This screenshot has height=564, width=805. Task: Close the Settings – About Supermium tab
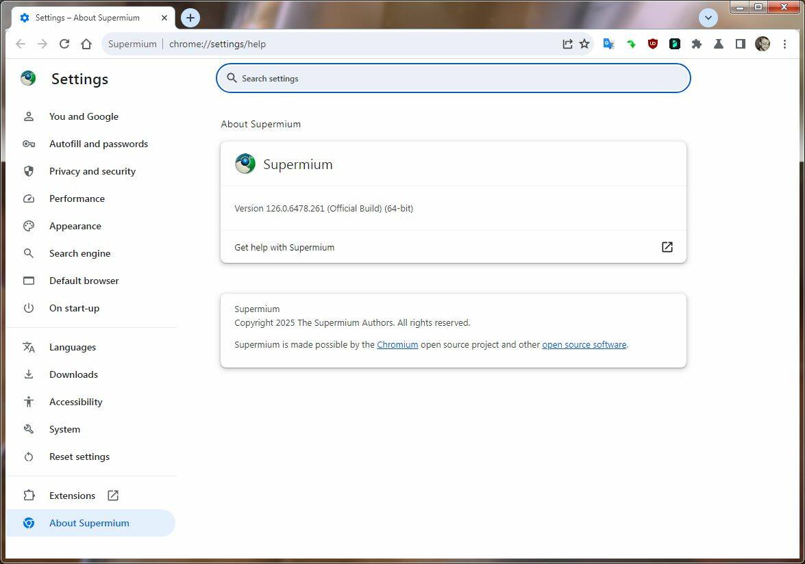[164, 18]
